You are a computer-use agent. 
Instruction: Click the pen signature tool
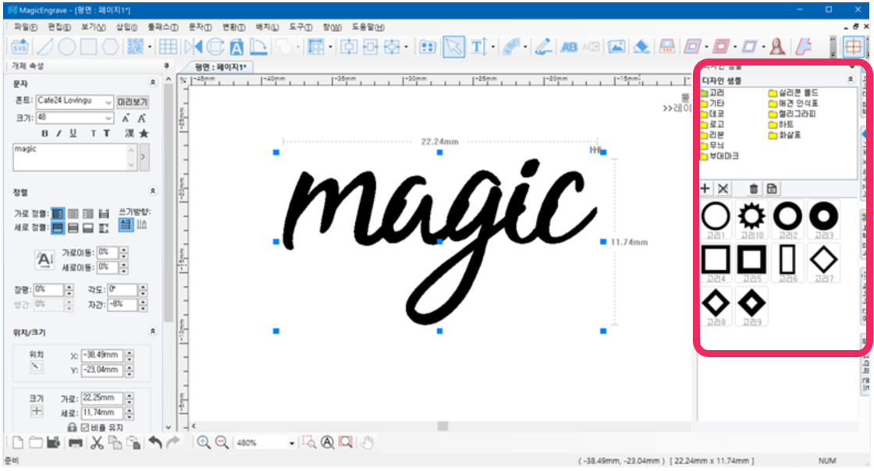pos(543,47)
